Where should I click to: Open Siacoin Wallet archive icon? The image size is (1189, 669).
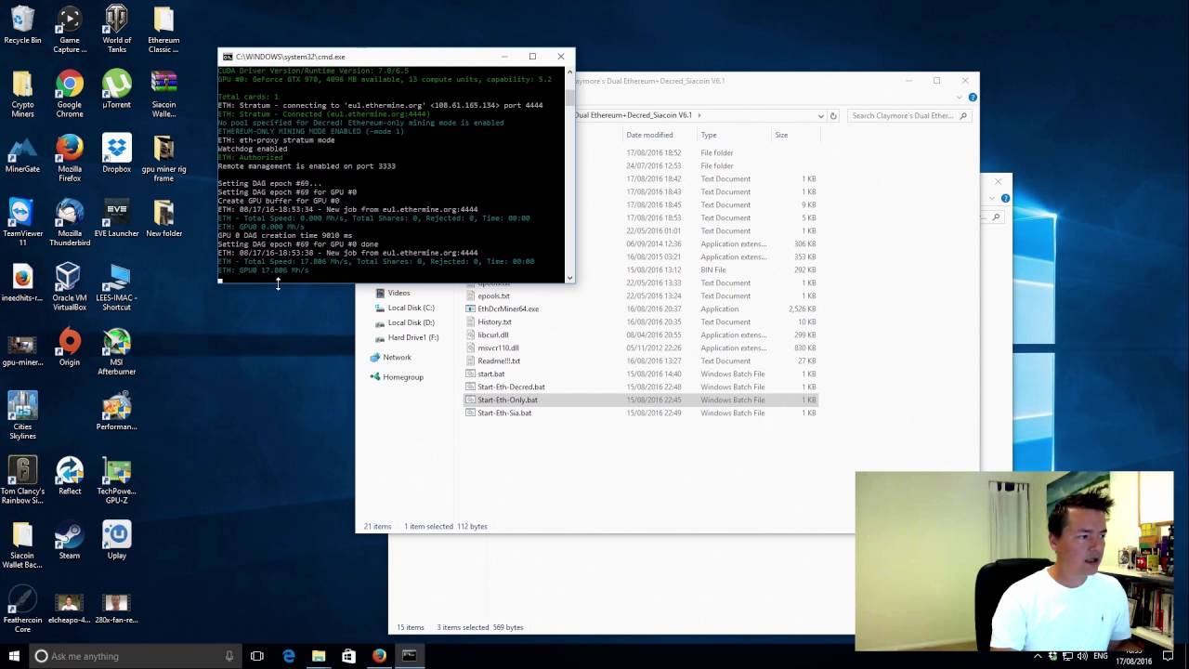163,94
